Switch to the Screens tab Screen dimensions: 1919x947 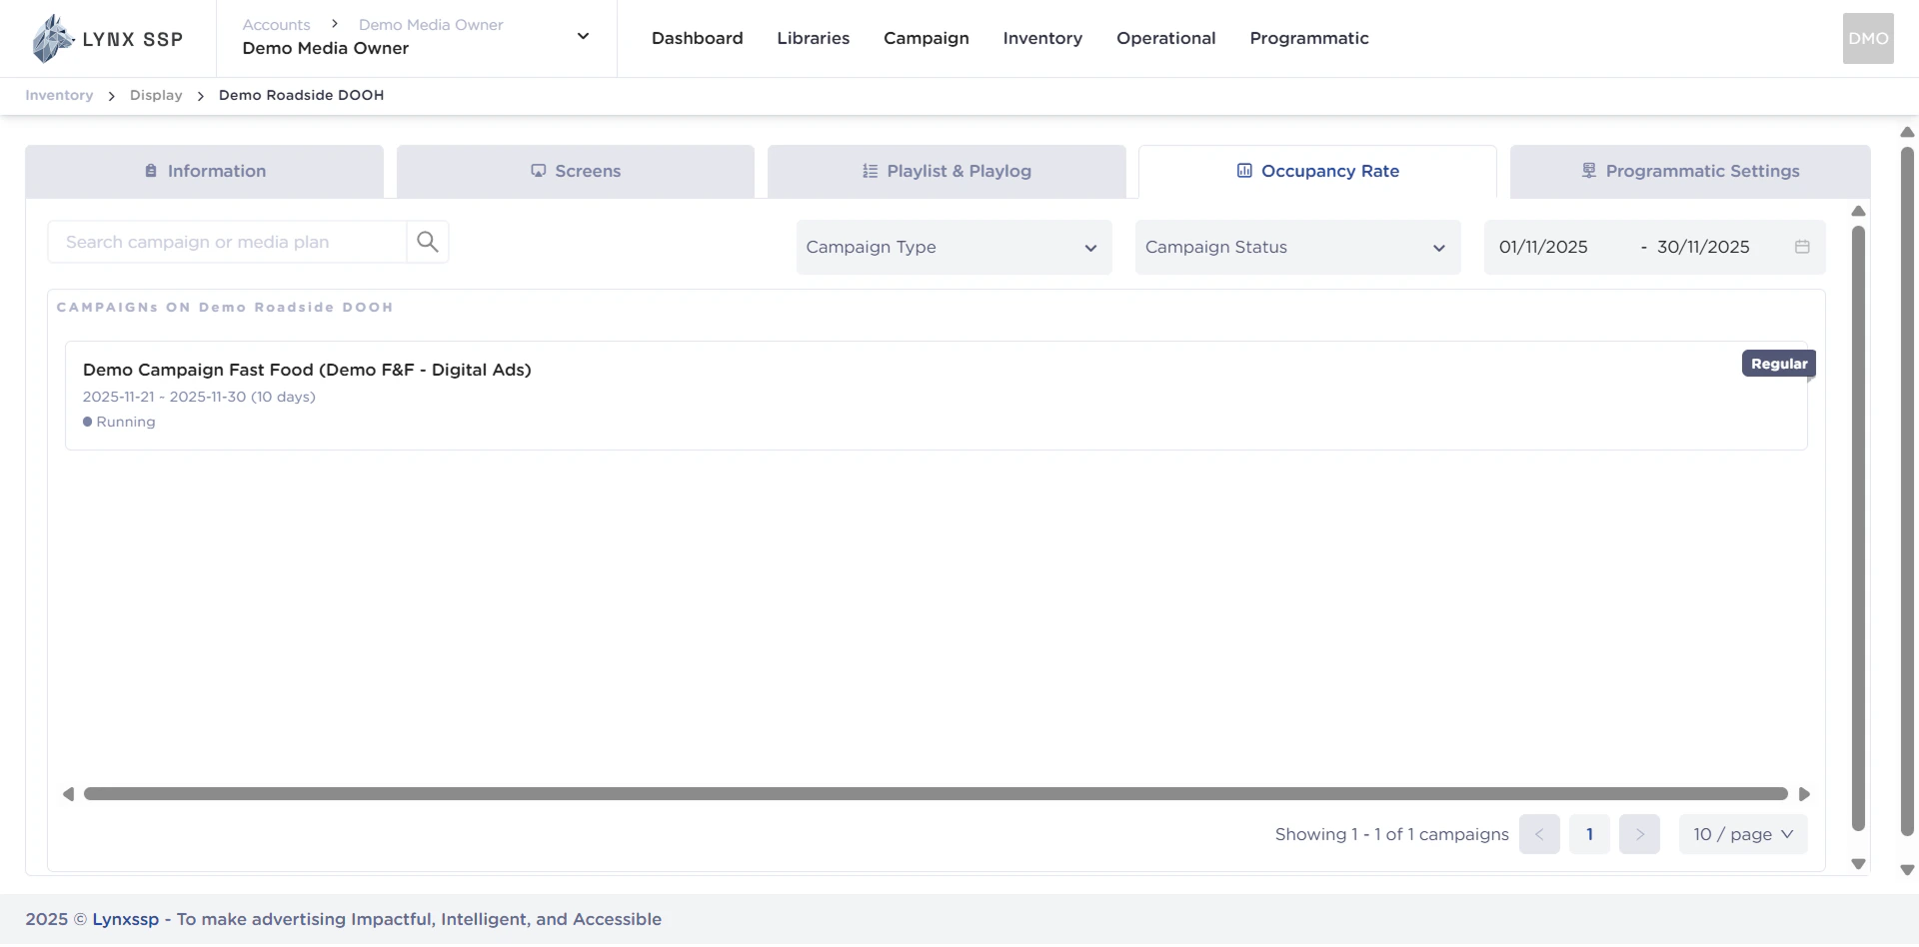point(576,172)
